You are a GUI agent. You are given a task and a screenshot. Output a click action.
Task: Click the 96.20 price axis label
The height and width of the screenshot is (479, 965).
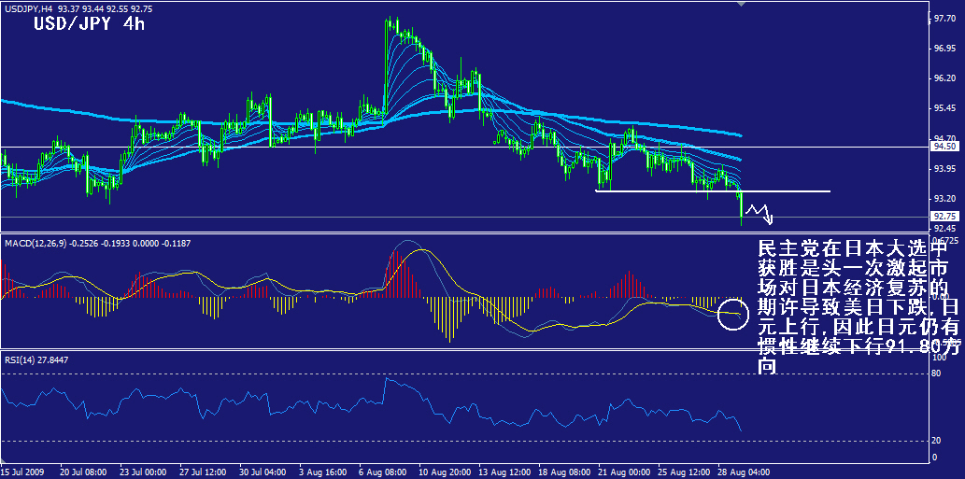coord(943,78)
